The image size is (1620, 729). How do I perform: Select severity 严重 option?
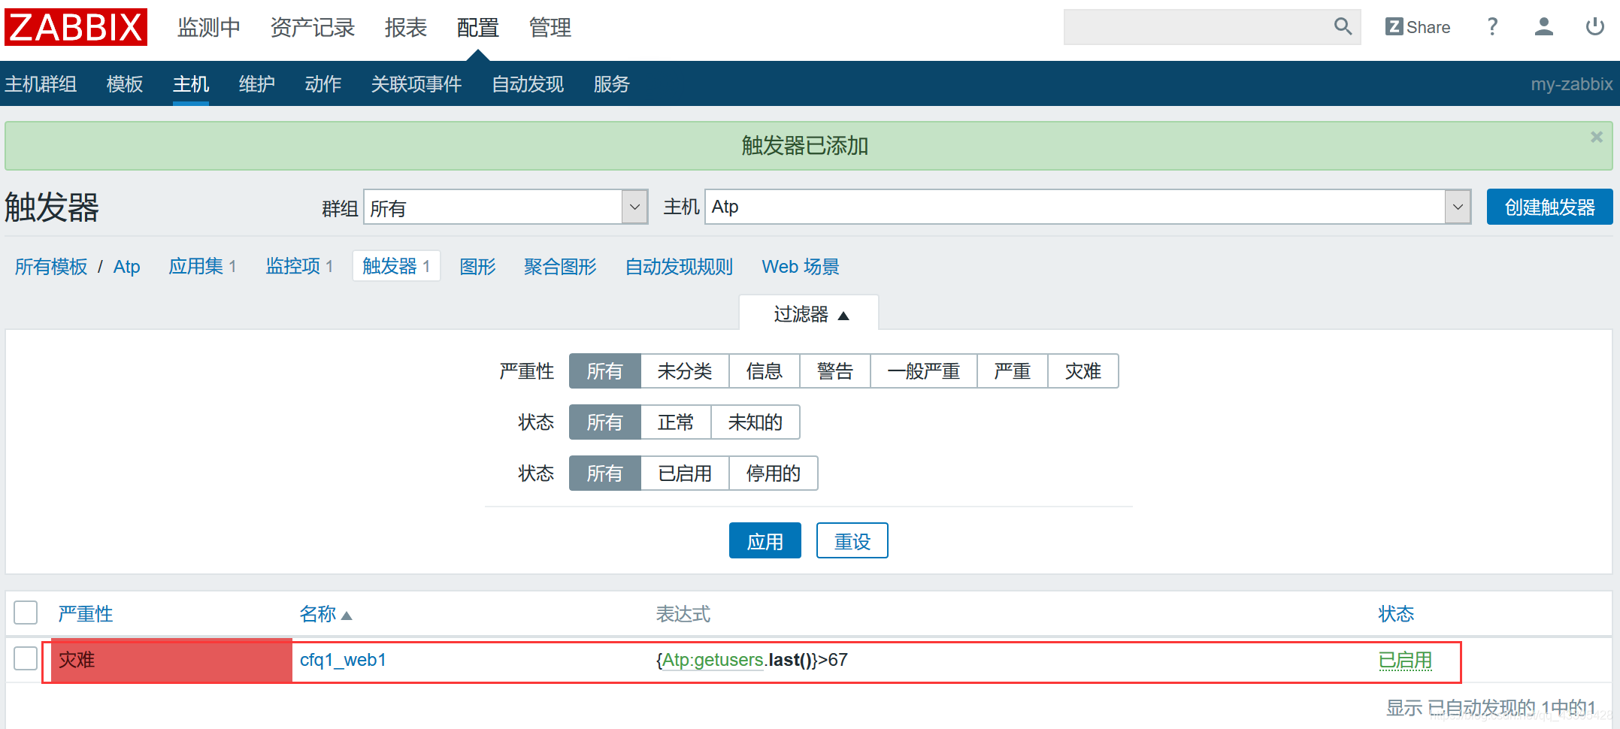[1013, 371]
